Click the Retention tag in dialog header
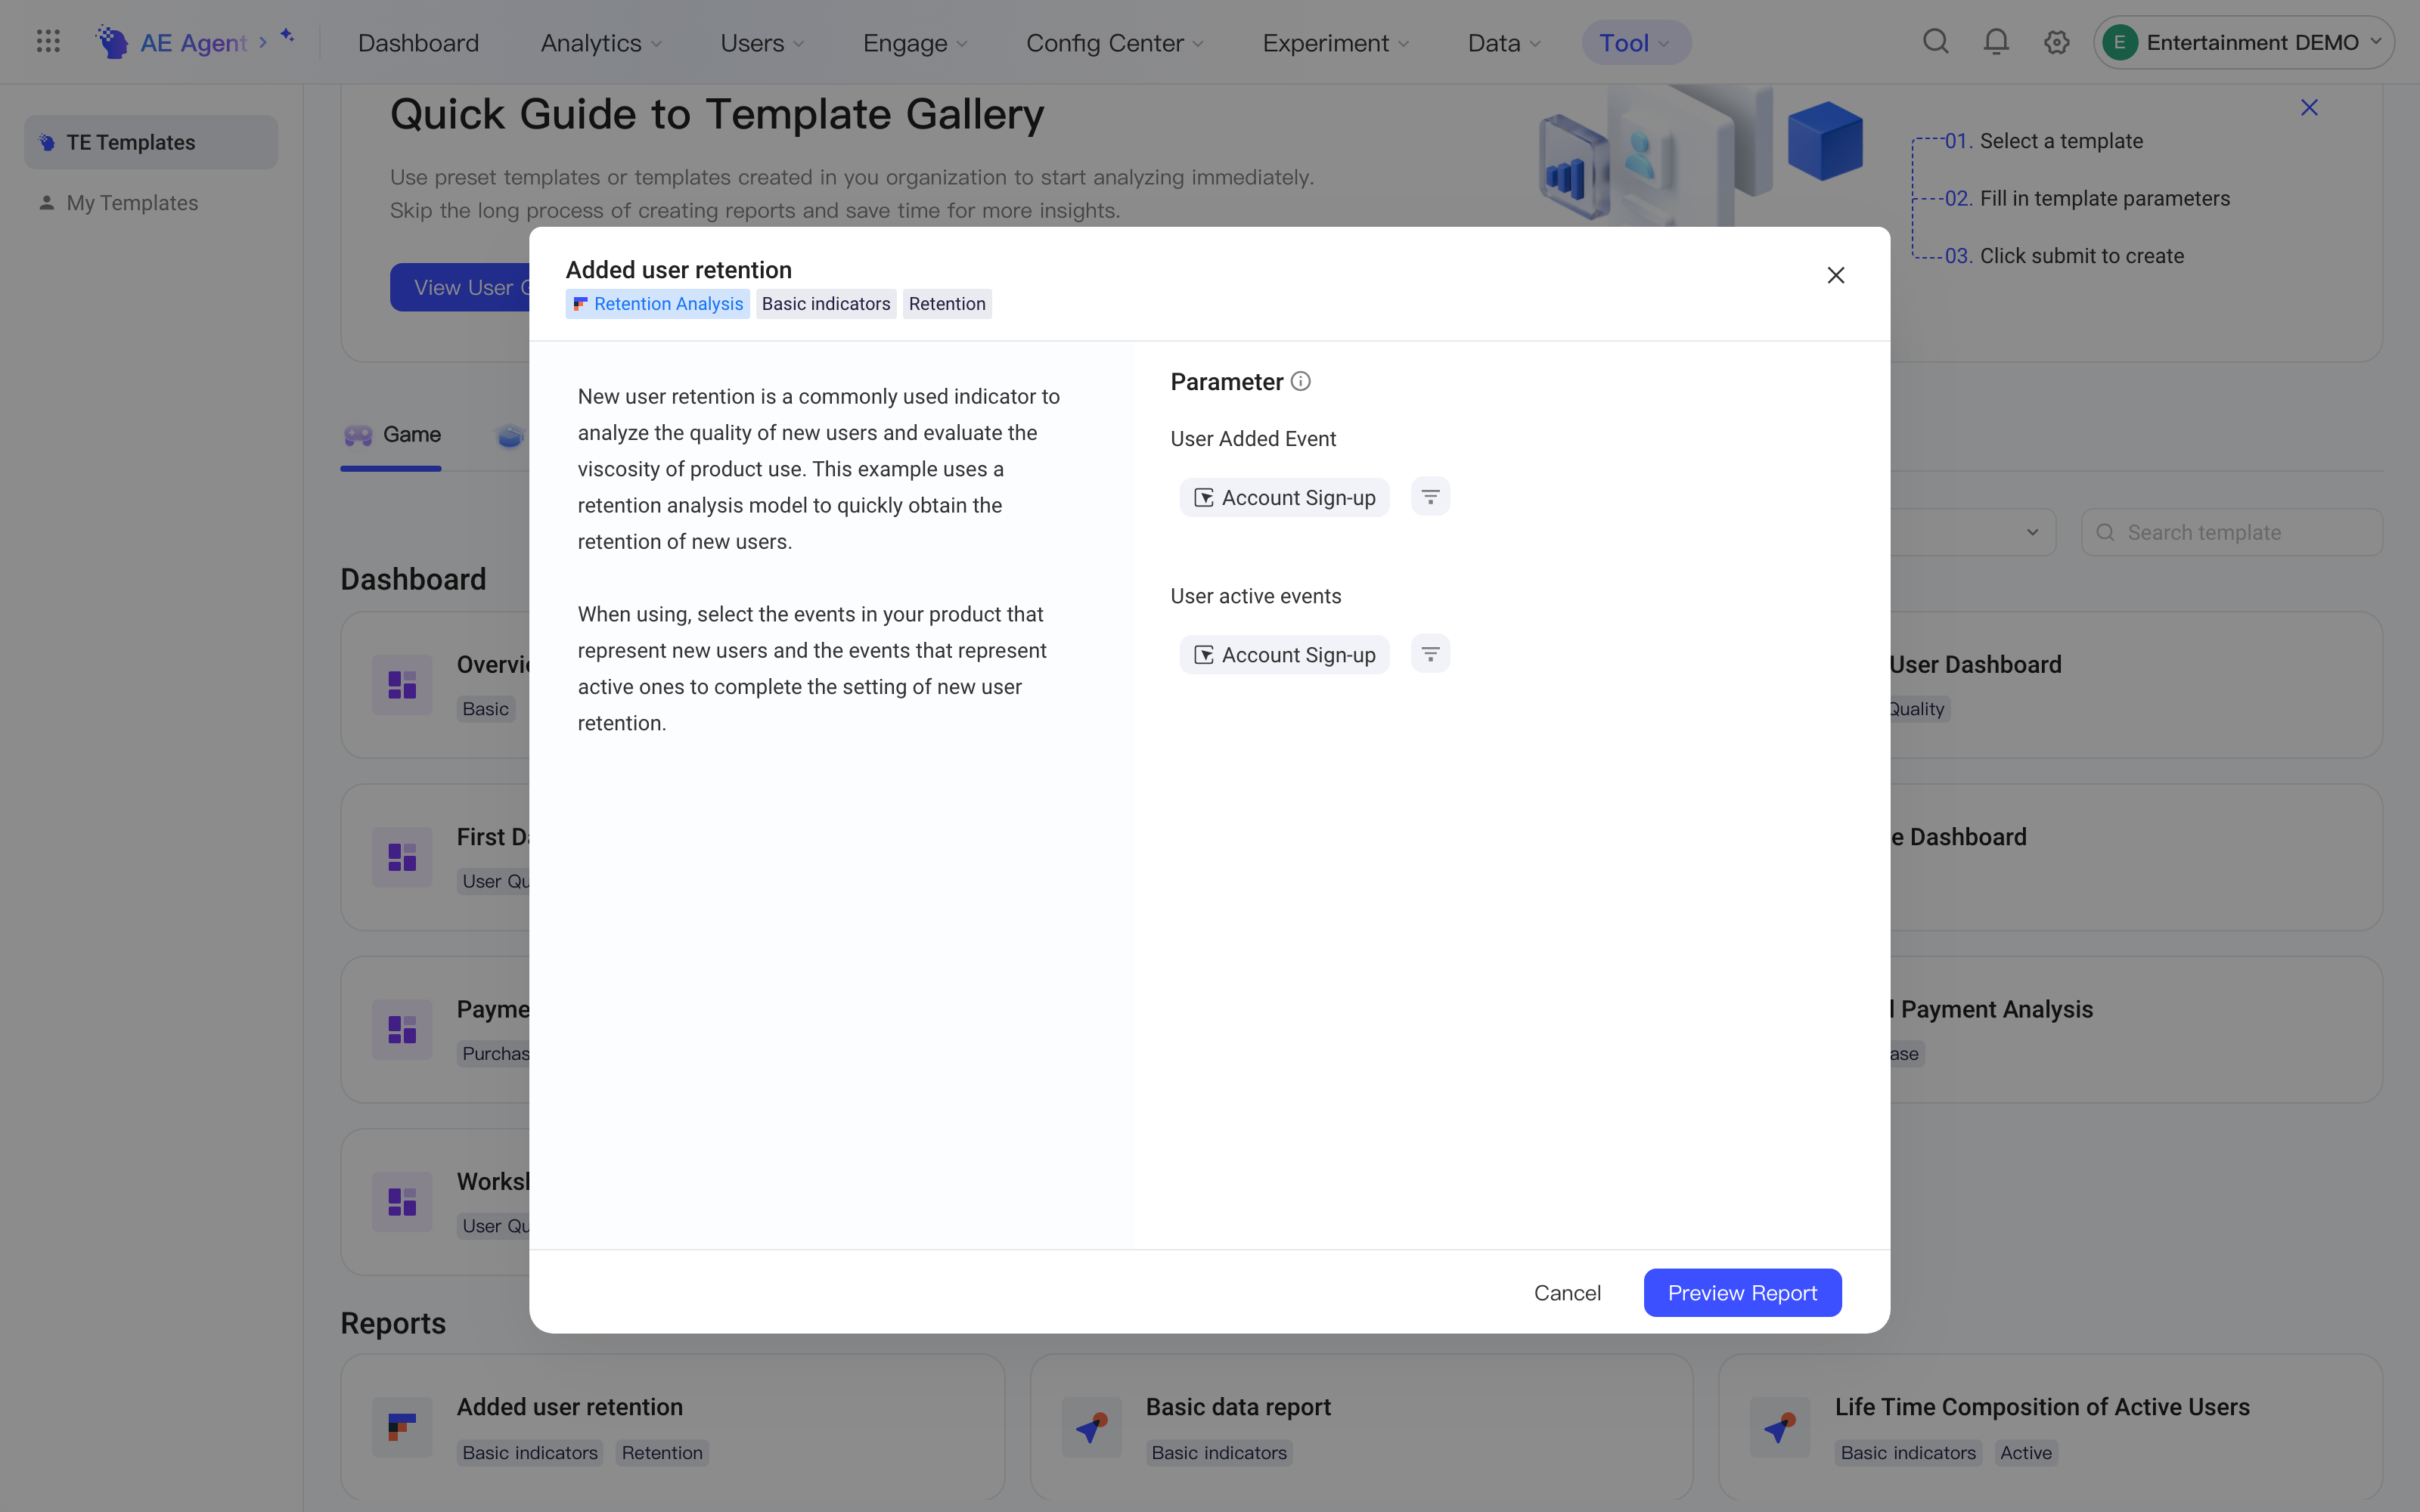Viewport: 2420px width, 1512px height. 947,304
